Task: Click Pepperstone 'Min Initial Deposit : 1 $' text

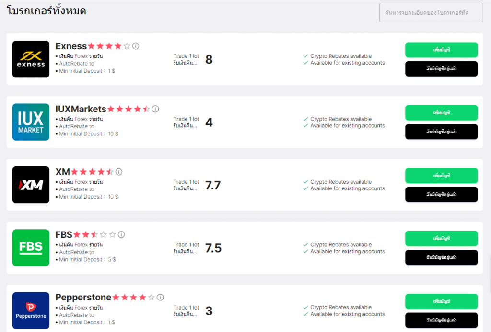Action: (87, 322)
